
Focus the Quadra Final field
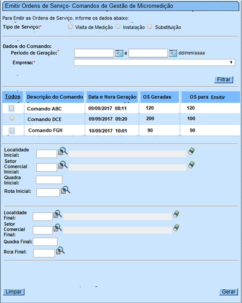[45, 242]
